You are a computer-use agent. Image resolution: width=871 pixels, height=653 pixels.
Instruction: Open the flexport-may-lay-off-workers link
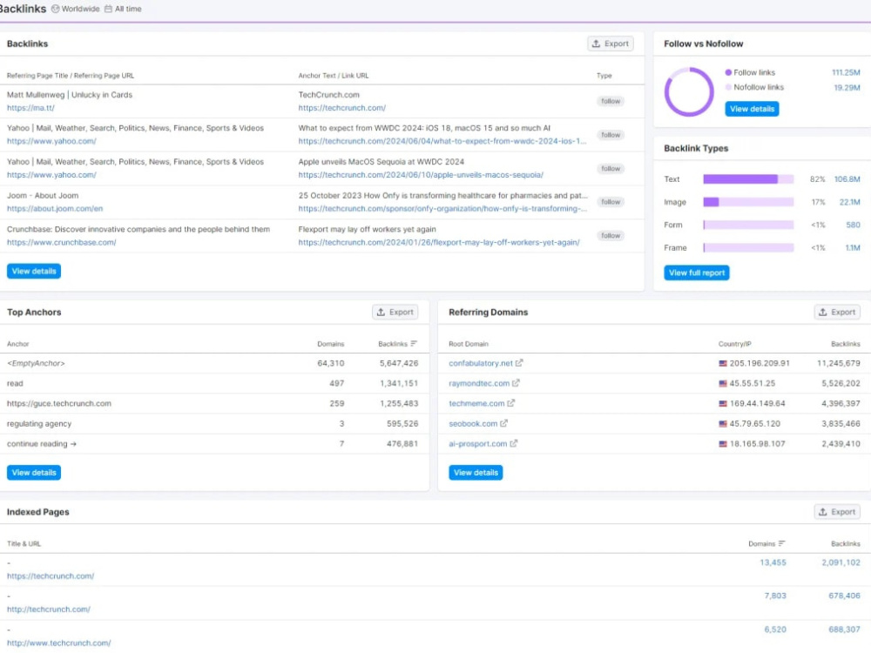click(x=439, y=242)
